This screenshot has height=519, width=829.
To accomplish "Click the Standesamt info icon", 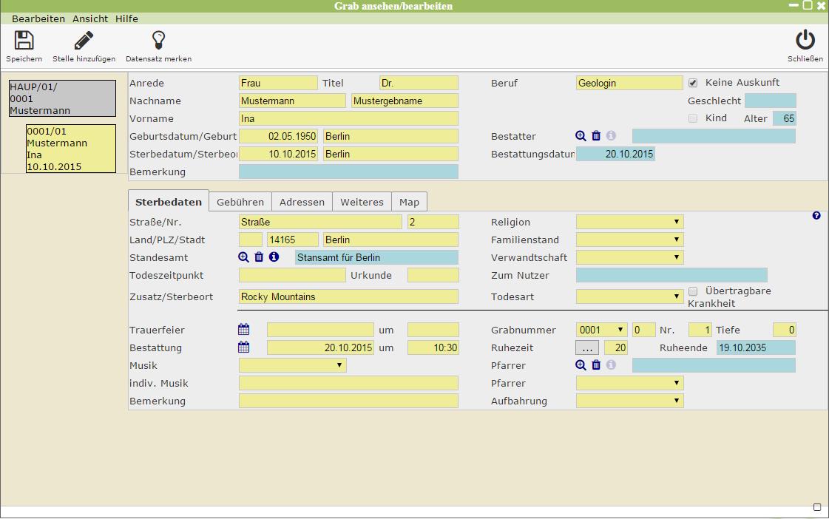I will pos(274,257).
